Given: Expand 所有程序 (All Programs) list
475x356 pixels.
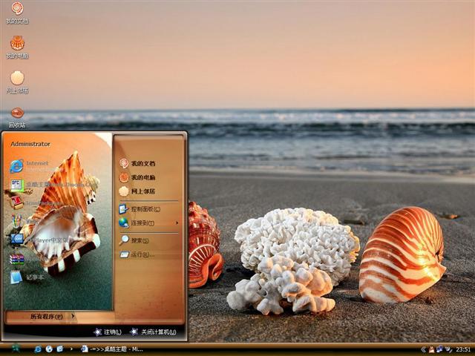Looking at the screenshot, I should click(51, 317).
